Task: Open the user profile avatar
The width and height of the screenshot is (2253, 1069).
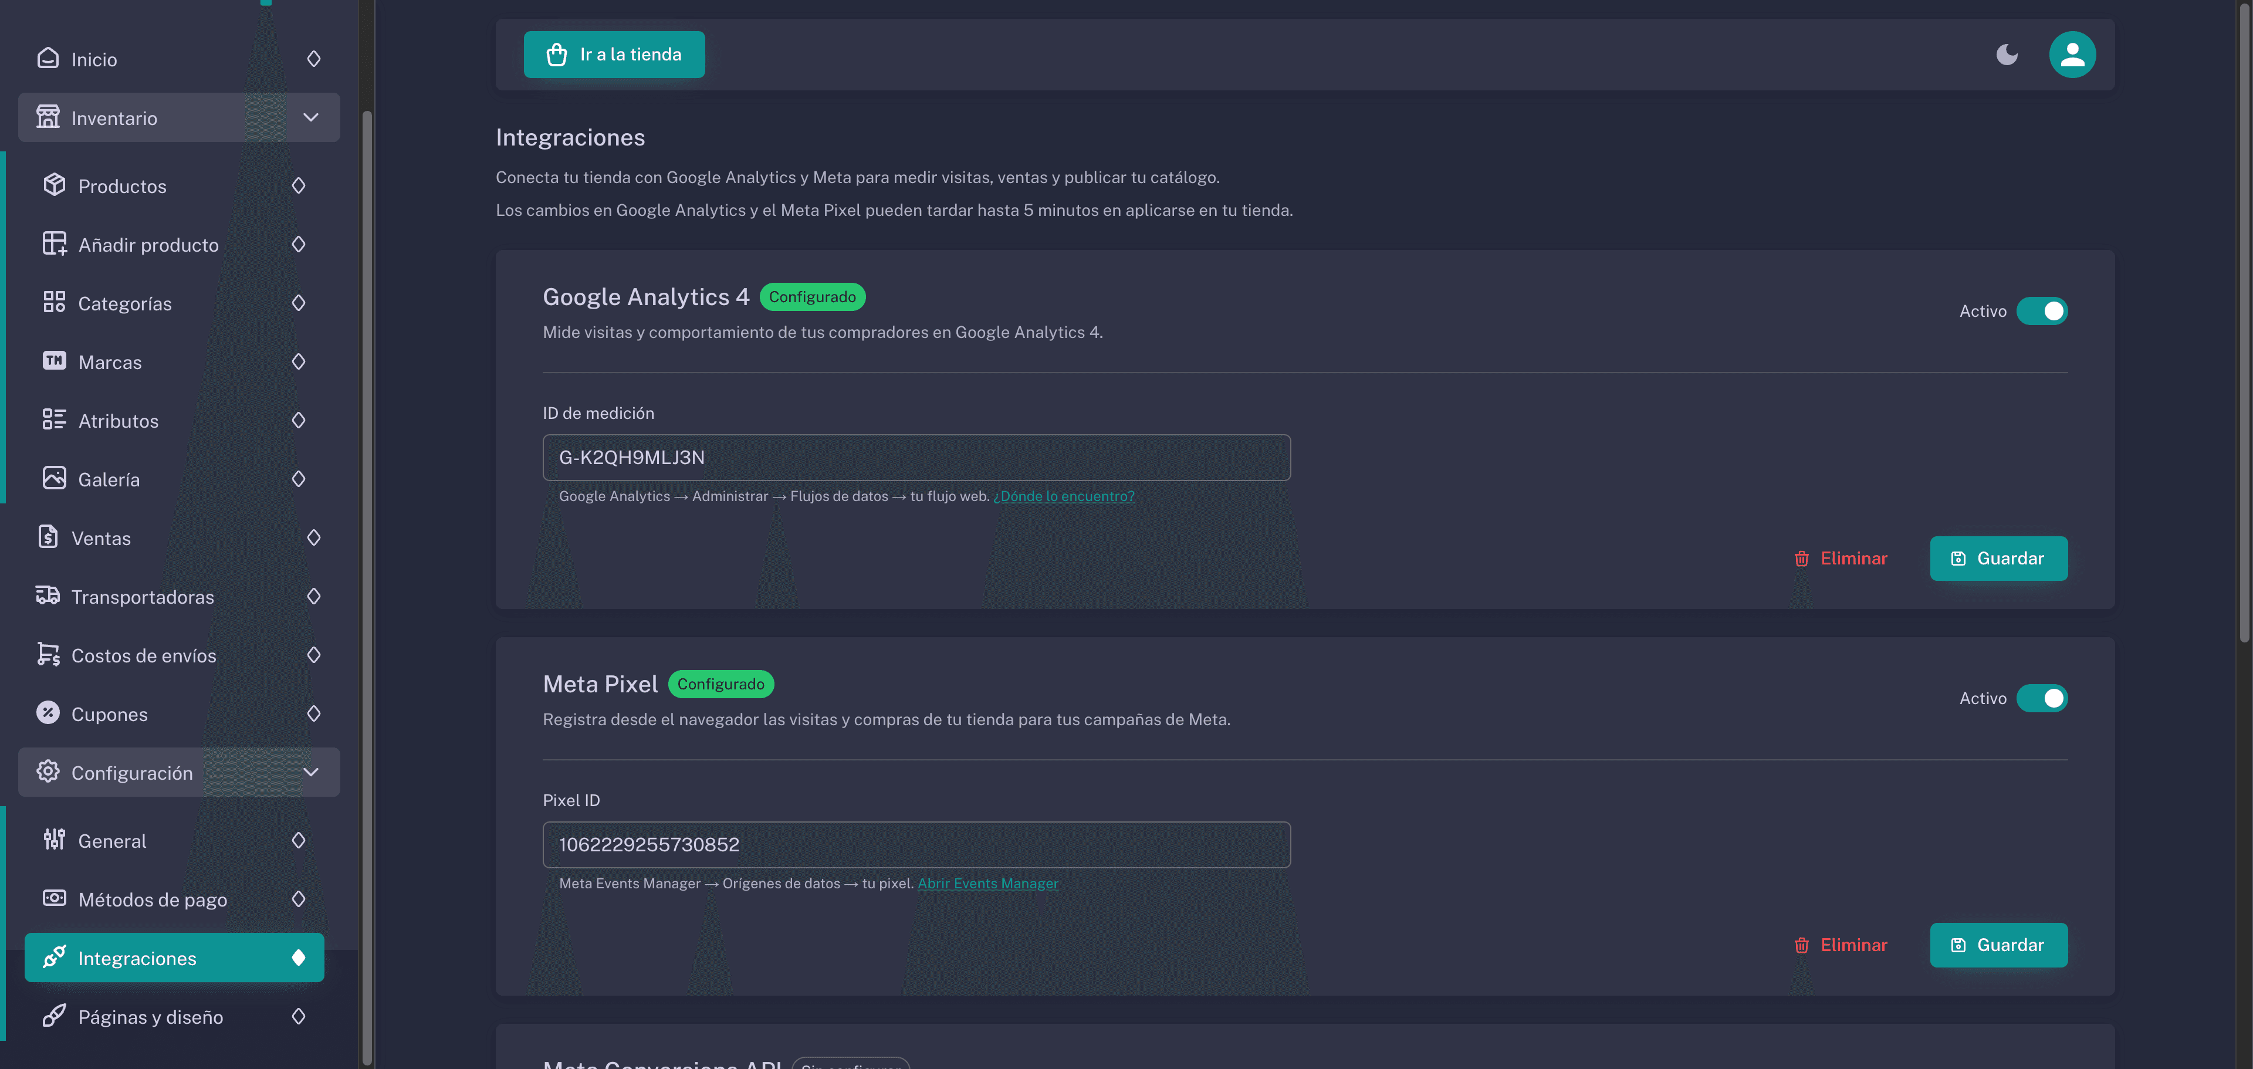Action: (x=2072, y=54)
